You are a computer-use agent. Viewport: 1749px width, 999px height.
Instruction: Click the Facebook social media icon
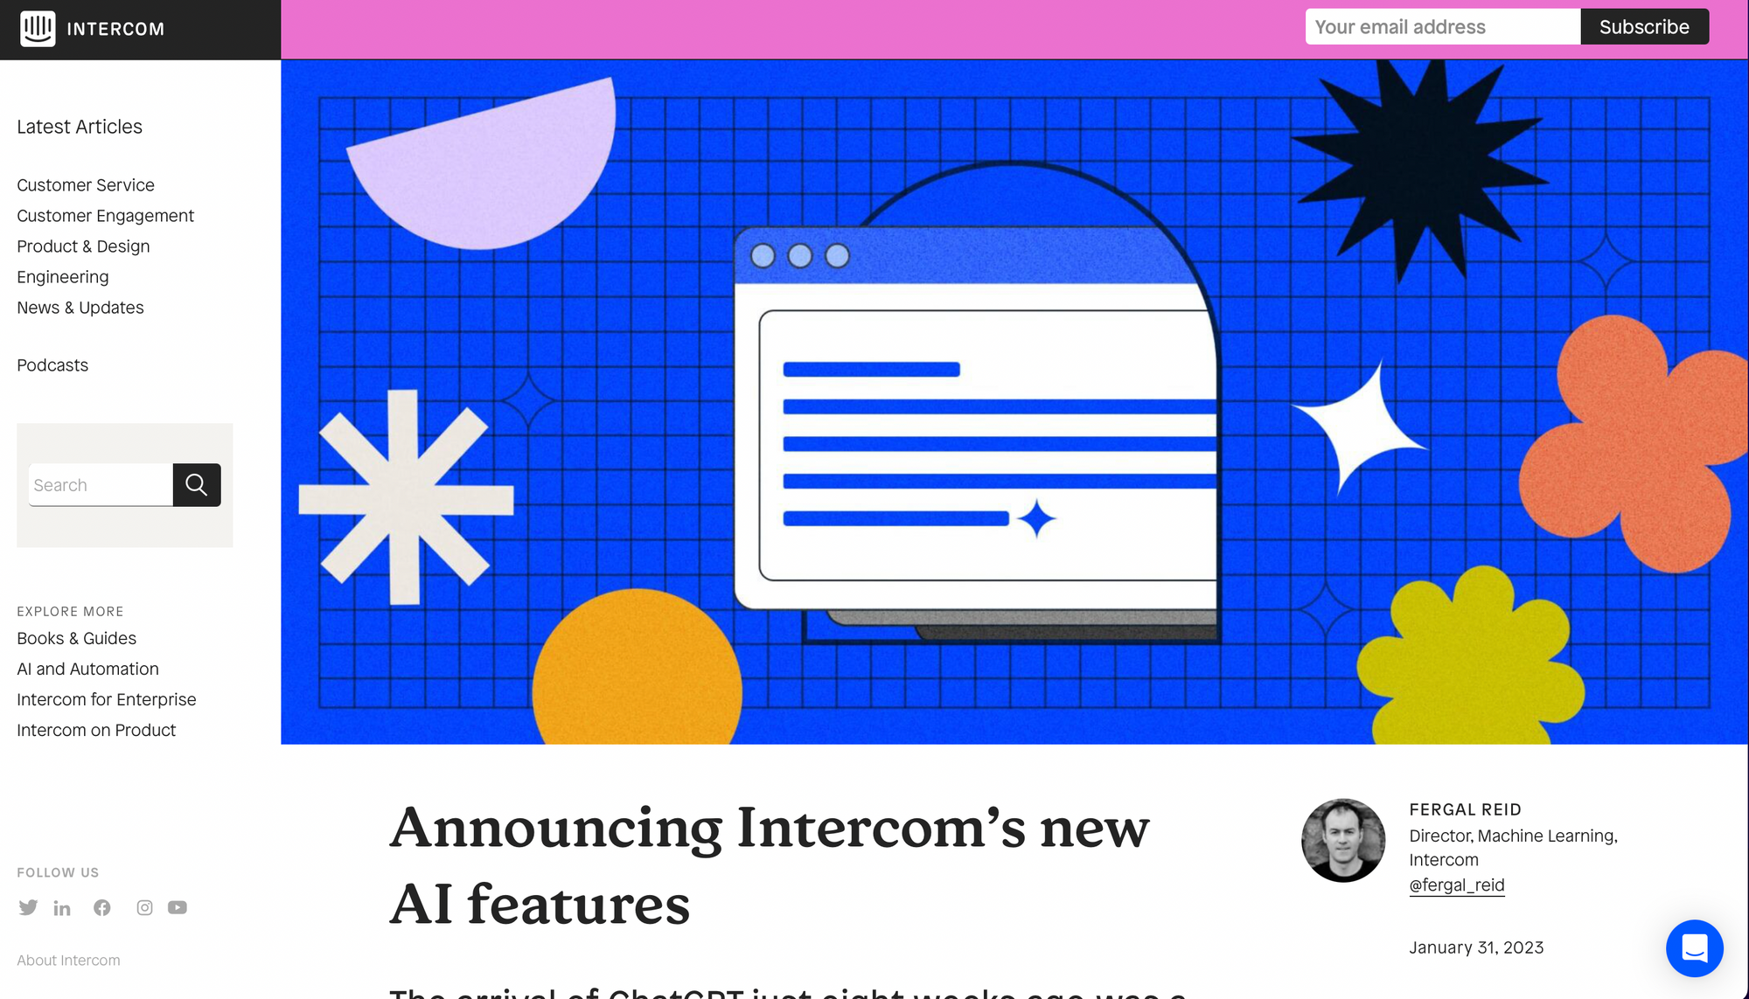tap(102, 906)
